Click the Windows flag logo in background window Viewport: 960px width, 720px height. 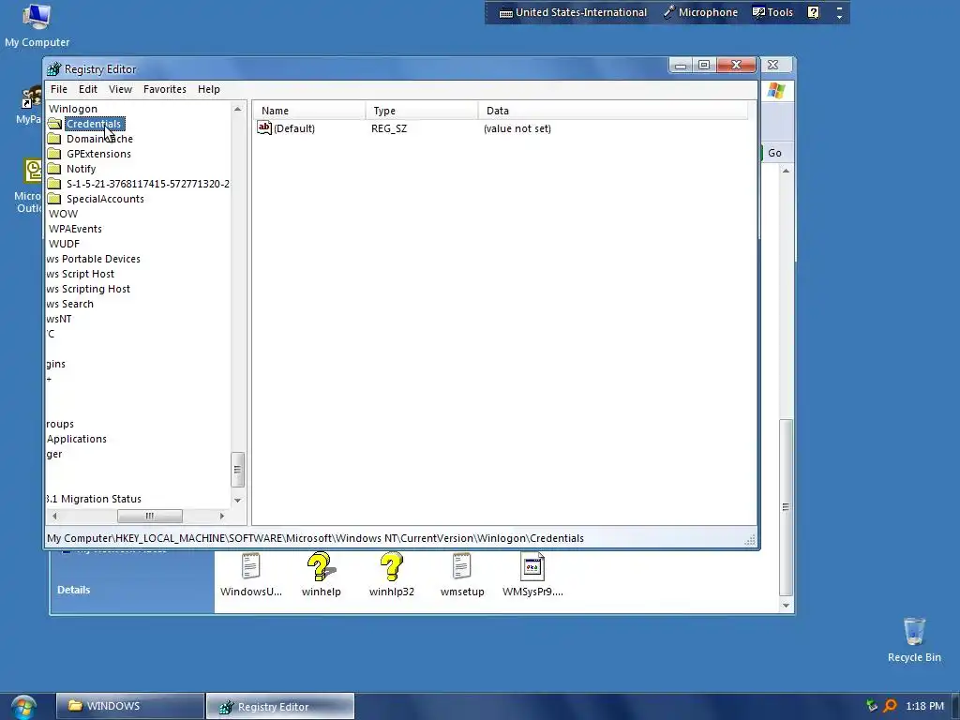tap(776, 91)
